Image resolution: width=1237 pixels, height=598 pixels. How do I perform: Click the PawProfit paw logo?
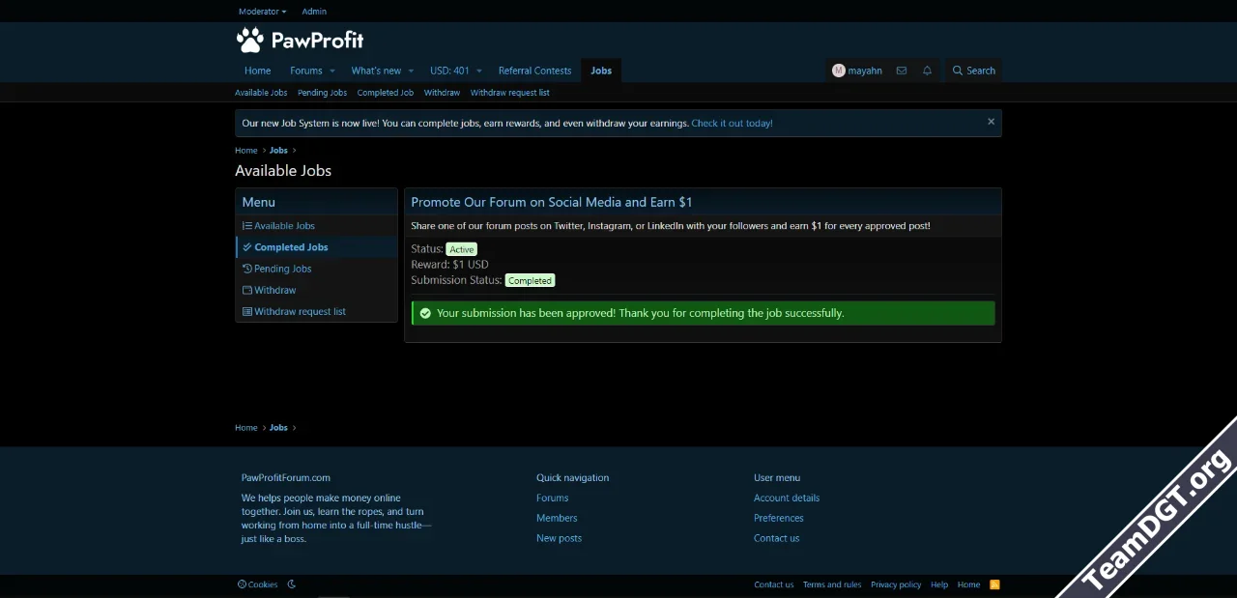tap(250, 40)
